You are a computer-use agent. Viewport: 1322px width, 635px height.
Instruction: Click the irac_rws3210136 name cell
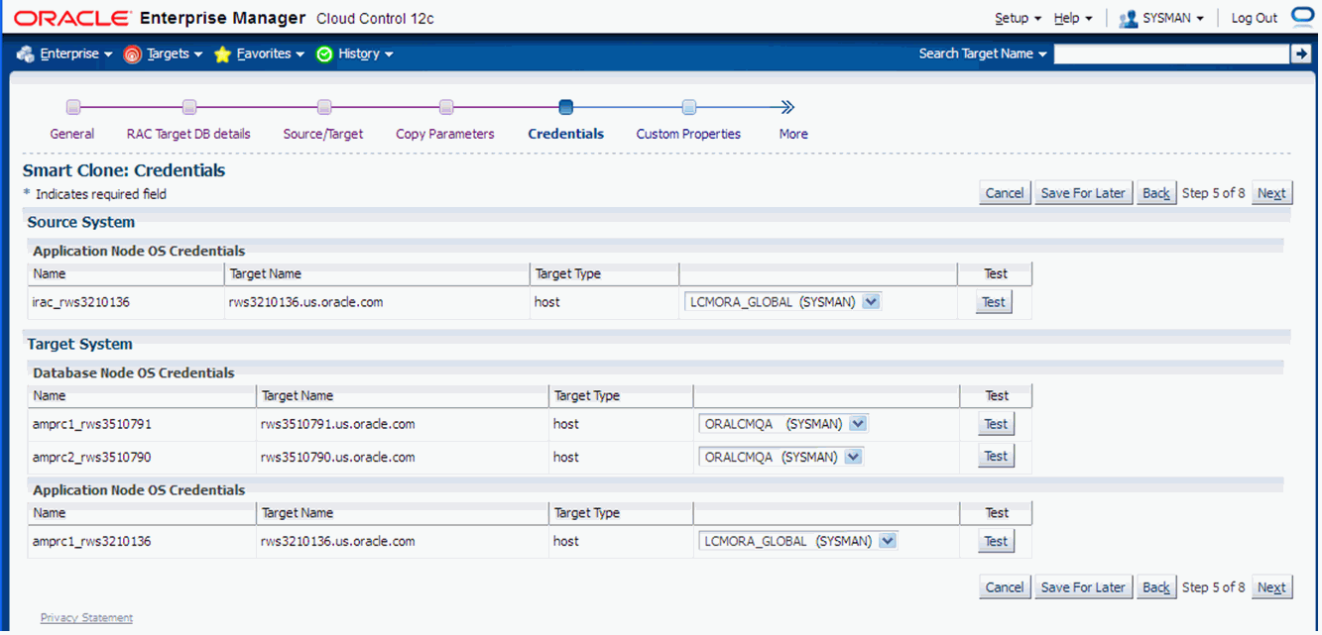click(81, 302)
